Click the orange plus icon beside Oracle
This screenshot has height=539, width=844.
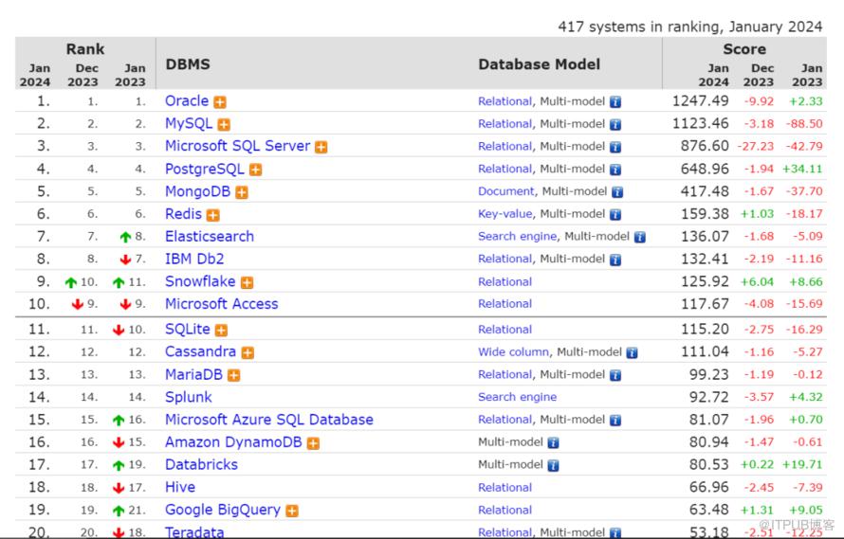(x=220, y=101)
